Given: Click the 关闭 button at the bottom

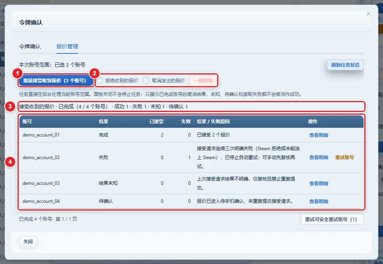Looking at the screenshot, I should [28, 241].
